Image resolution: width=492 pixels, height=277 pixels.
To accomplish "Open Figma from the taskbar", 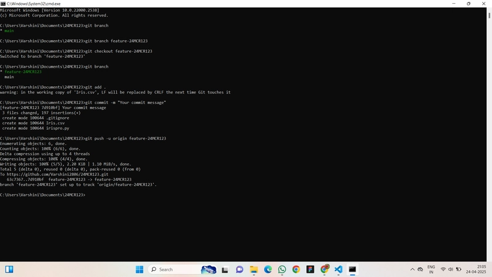I will tap(311, 270).
